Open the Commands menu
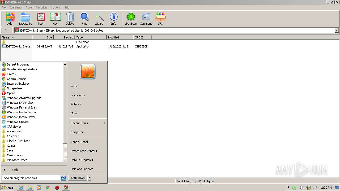Image resolution: width=340 pixels, height=191 pixels. click(16, 7)
